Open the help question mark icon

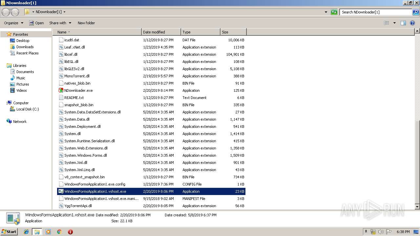click(x=413, y=23)
